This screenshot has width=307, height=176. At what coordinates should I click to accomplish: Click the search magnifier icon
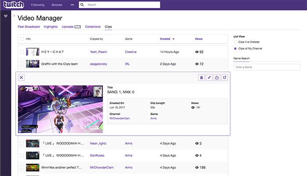tap(82, 5)
